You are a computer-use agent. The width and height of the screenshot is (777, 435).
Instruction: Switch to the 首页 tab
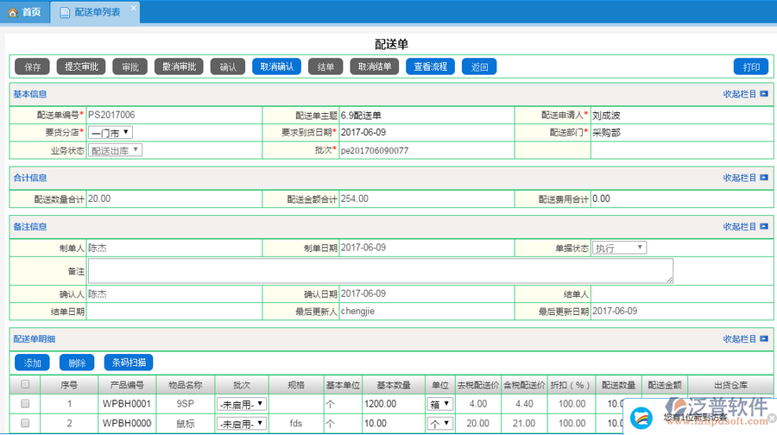24,12
